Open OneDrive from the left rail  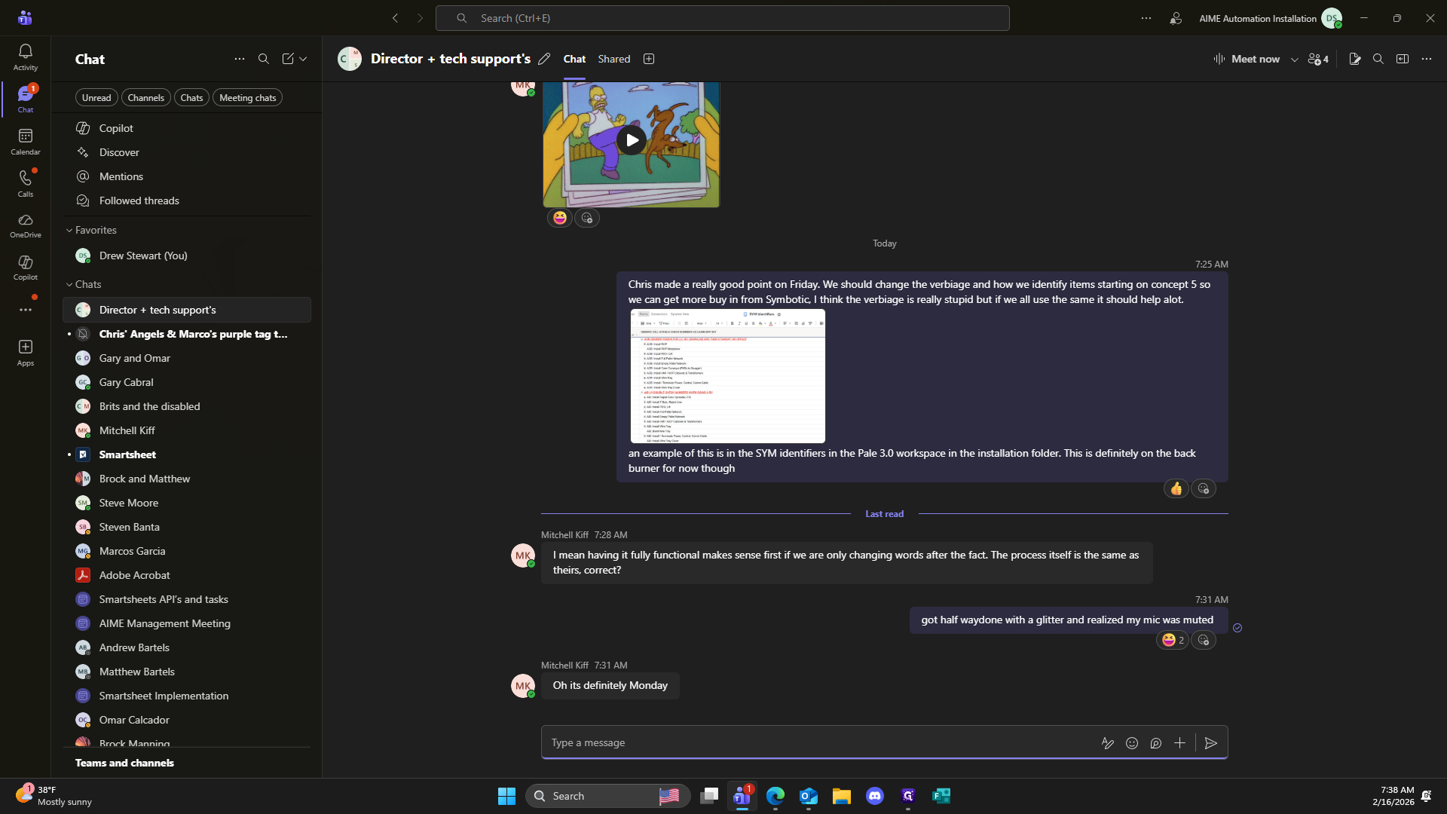click(x=26, y=225)
